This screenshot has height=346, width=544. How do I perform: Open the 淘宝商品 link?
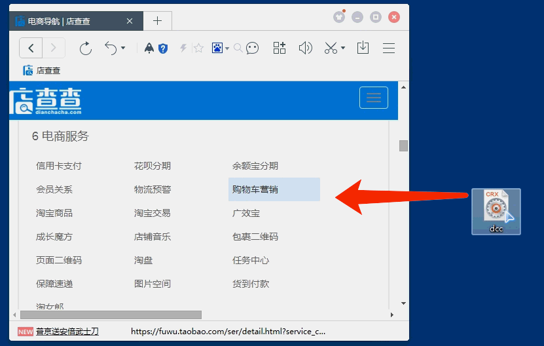point(54,213)
